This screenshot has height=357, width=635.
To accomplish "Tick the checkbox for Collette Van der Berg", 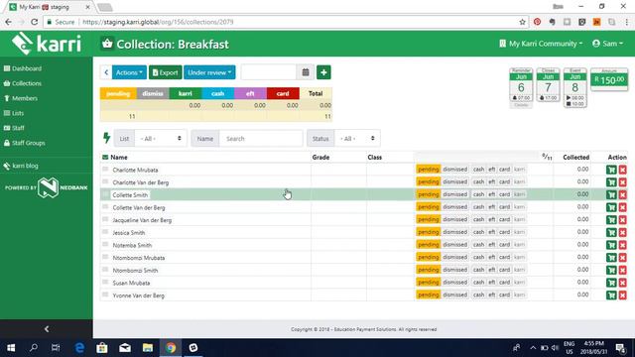I will 105,207.
